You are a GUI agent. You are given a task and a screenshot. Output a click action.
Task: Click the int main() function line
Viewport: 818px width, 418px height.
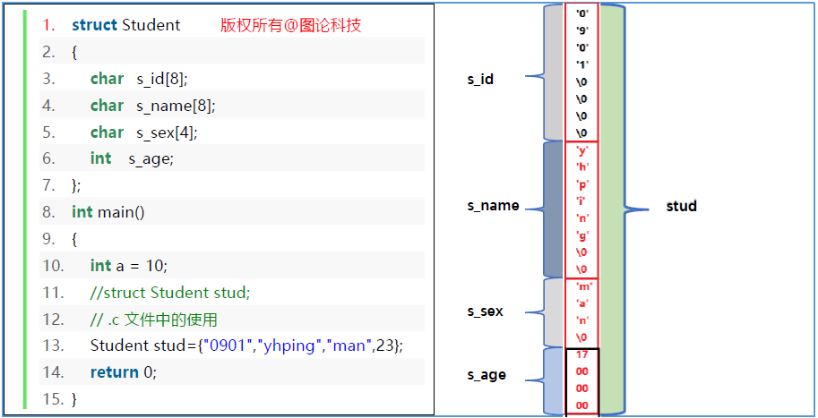coord(108,212)
